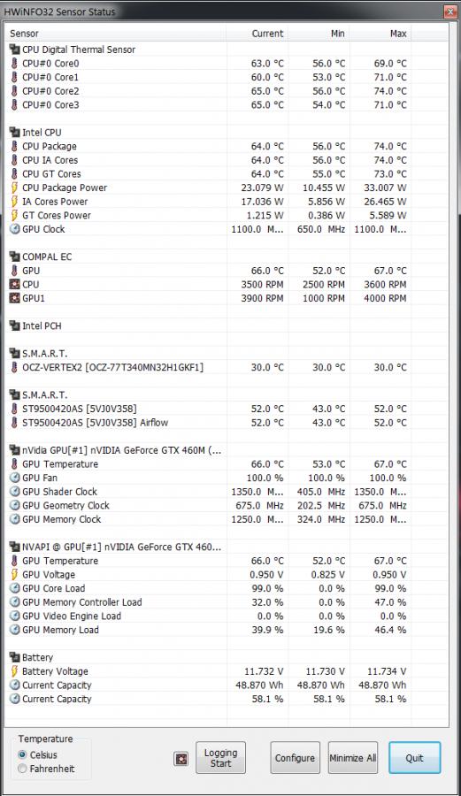The height and width of the screenshot is (796, 461).
Task: Open the Configure dialog
Action: pyautogui.click(x=295, y=758)
